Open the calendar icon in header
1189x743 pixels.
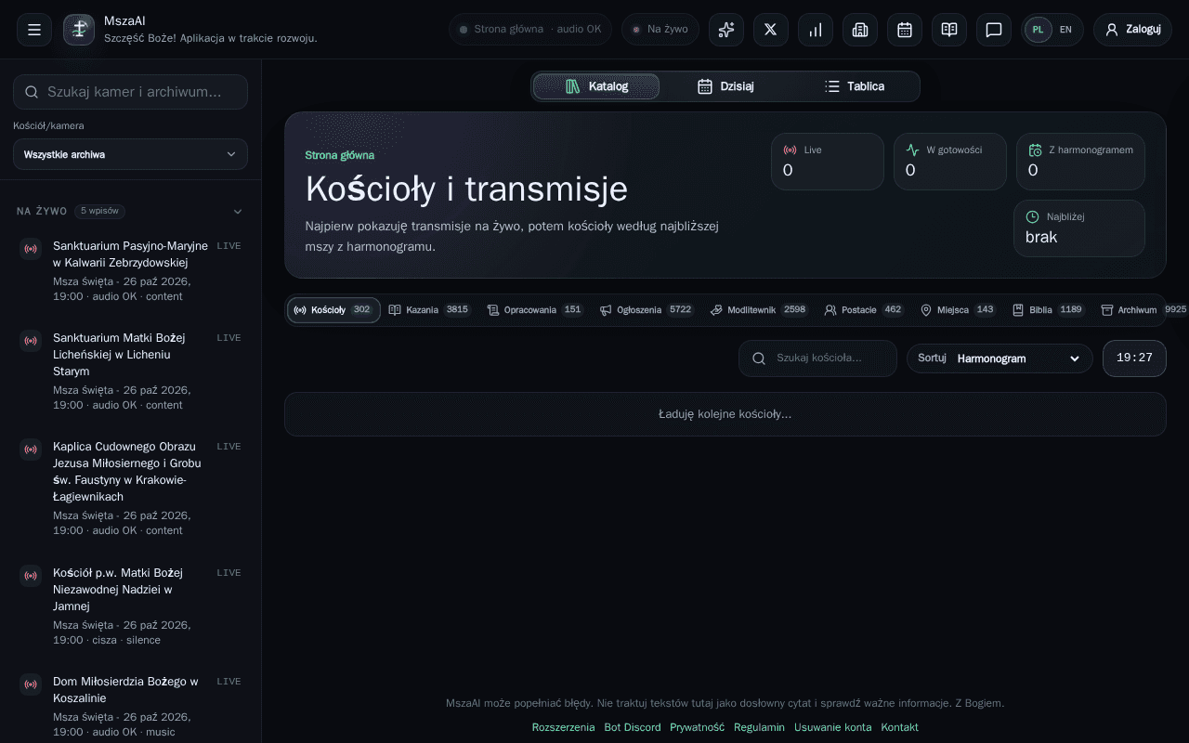[905, 30]
